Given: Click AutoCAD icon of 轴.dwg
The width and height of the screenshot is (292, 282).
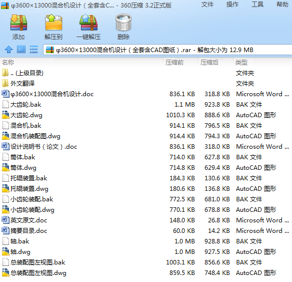Looking at the screenshot, I should pos(5,251).
